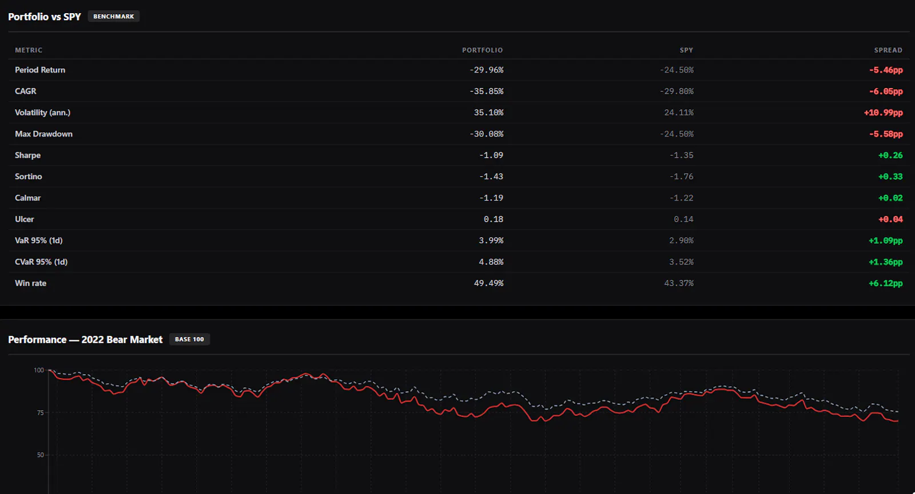This screenshot has height=494, width=915.
Task: Click the +6.12pp win rate spread
Action: coord(886,283)
